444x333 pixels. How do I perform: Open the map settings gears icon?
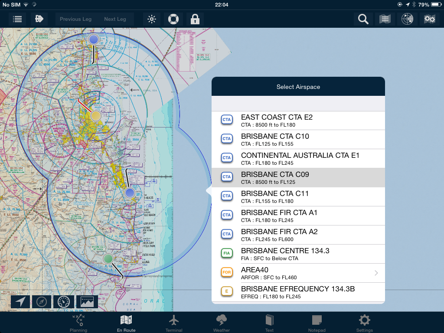429,19
